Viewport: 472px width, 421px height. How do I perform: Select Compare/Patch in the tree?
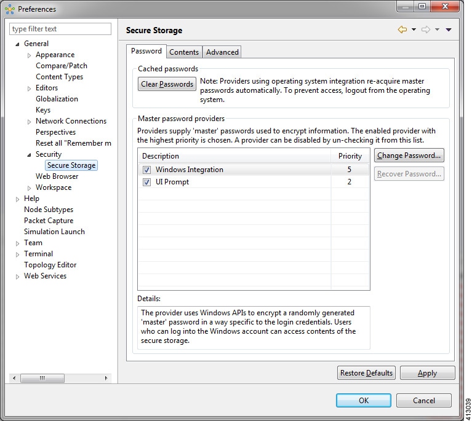point(62,66)
